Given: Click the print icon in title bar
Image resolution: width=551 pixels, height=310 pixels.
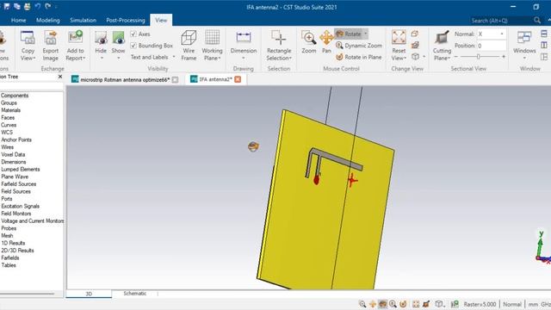Looking at the screenshot, I should click(27, 6).
